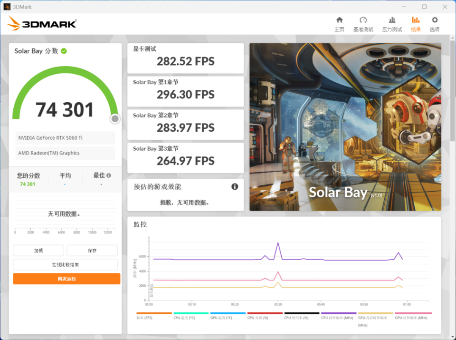Click the gray knob at score gauge end
This screenshot has width=456, height=340.
[115, 119]
